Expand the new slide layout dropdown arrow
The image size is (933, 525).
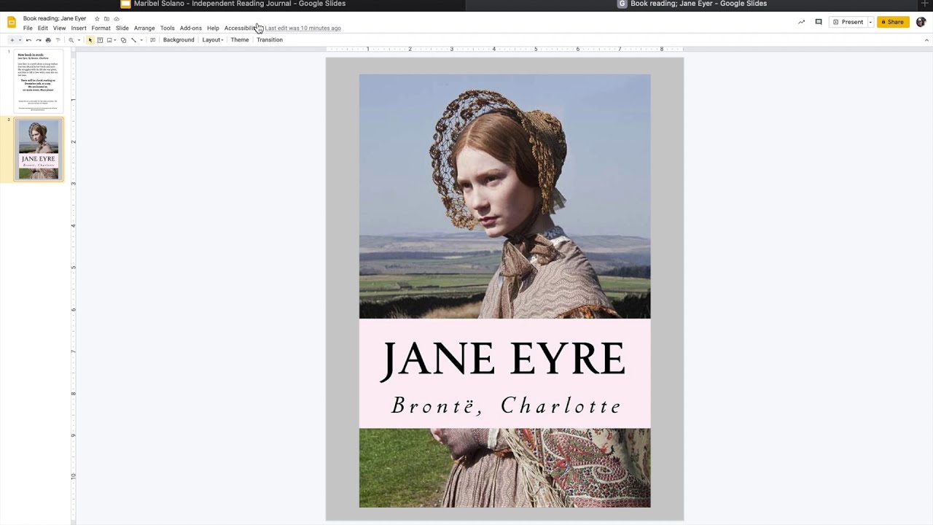tap(20, 40)
